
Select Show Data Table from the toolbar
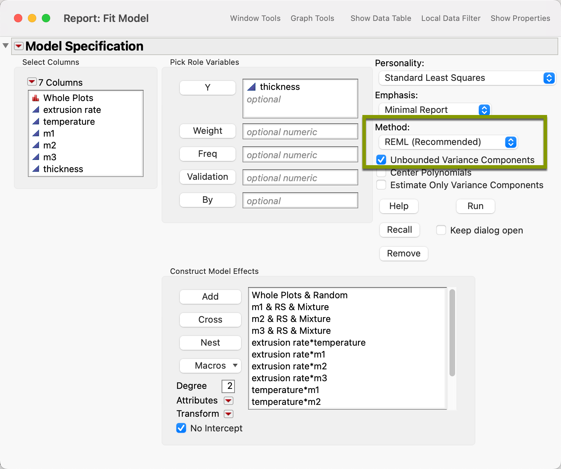(x=381, y=18)
